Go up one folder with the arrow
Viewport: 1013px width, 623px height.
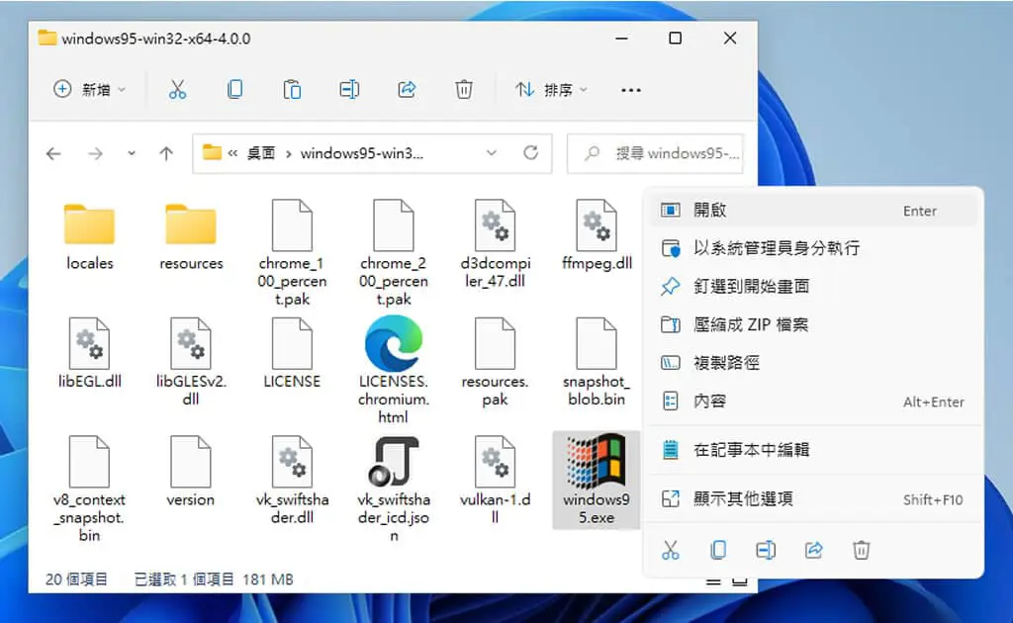(166, 153)
